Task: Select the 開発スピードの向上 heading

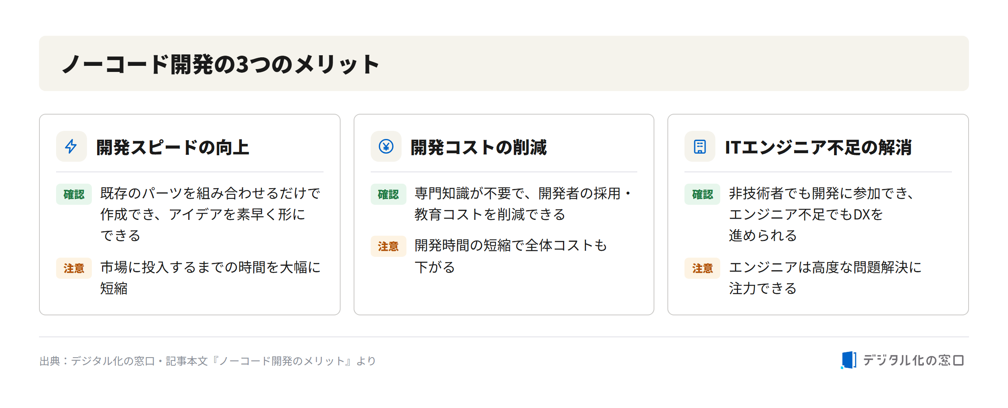Action: coord(173,147)
